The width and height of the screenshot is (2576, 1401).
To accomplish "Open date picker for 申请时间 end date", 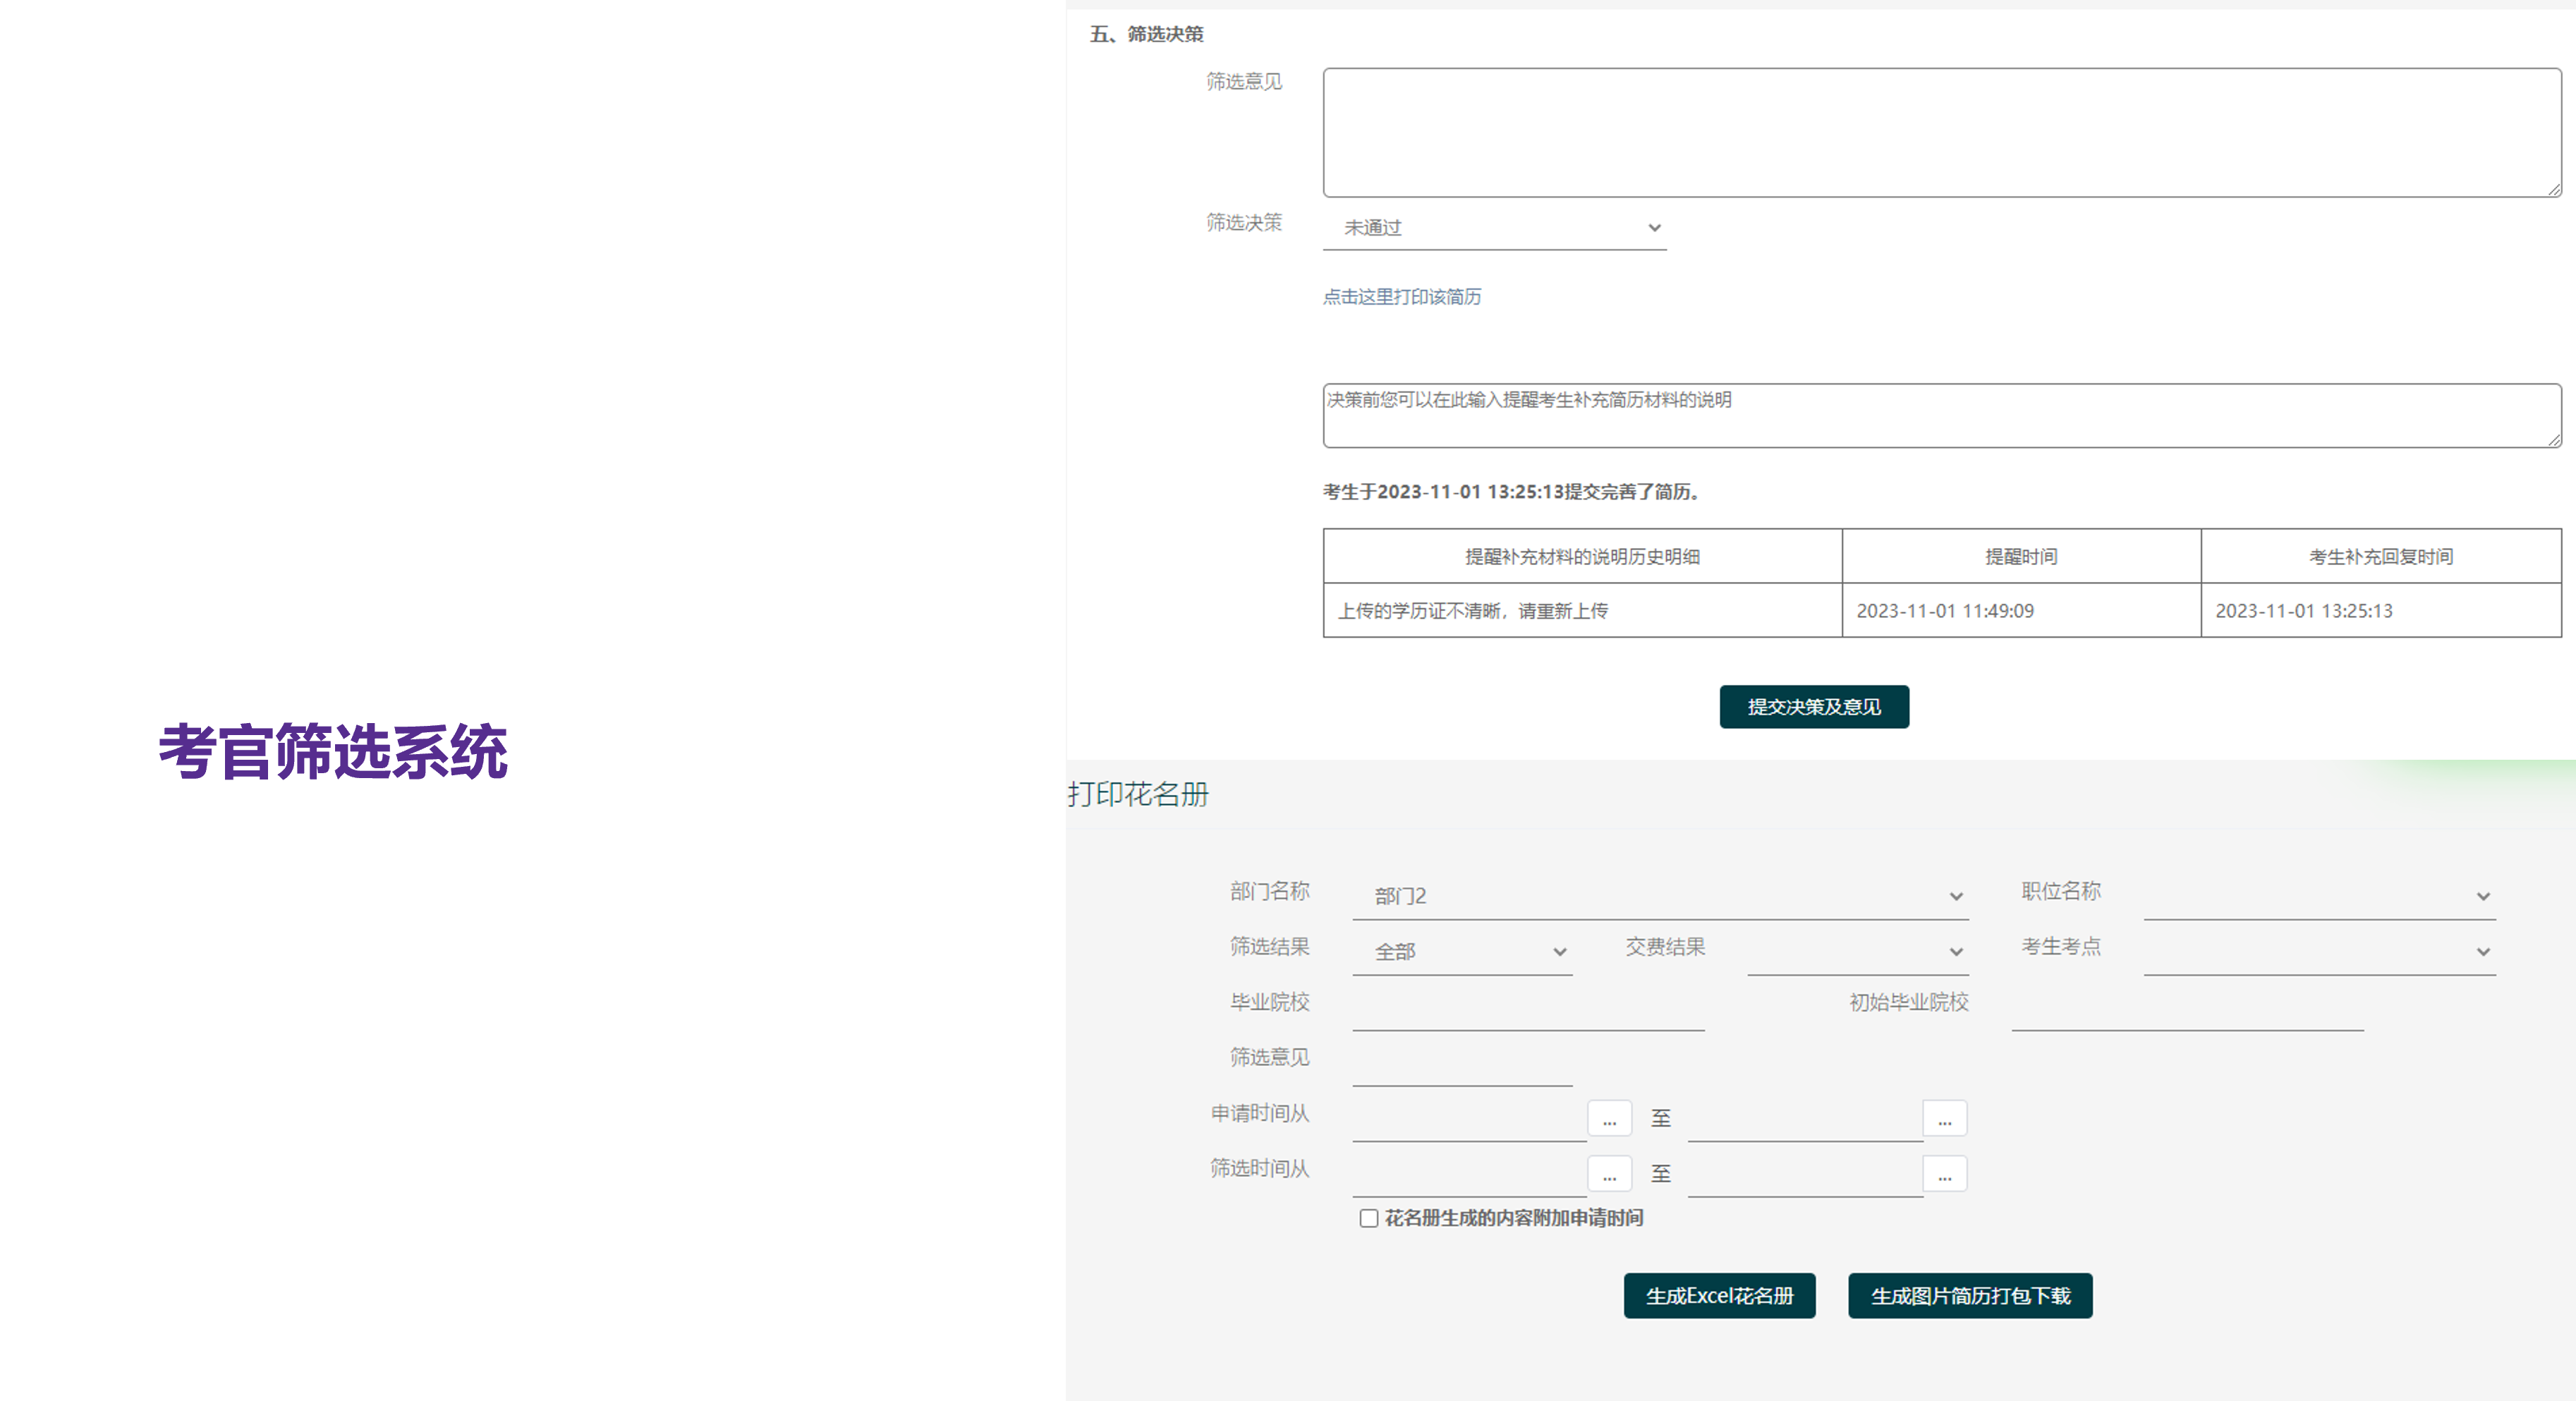I will tap(1944, 1119).
